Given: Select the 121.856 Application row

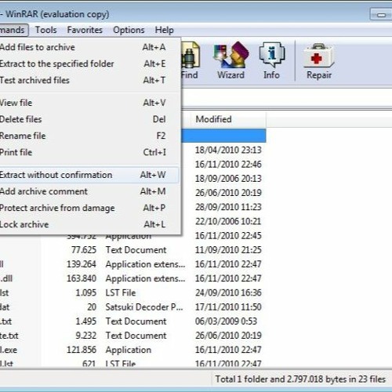Looking at the screenshot, I should (x=133, y=350).
